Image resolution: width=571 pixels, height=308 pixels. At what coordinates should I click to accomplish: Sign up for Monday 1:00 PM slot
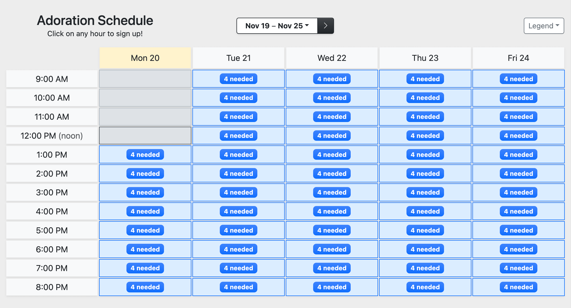tap(145, 155)
